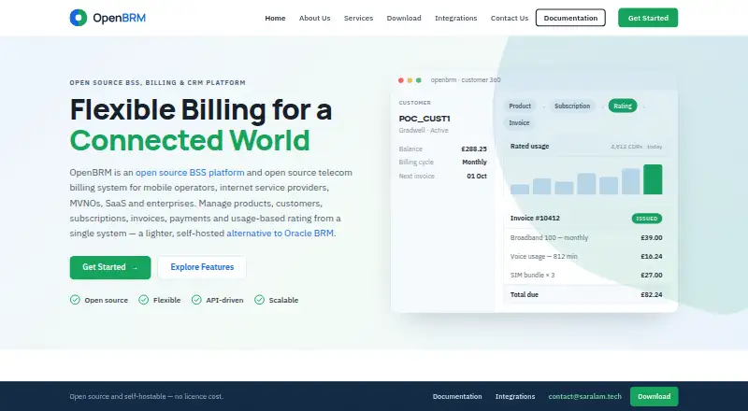Click the check icon beside Flexible
This screenshot has height=411, width=748.
click(144, 300)
